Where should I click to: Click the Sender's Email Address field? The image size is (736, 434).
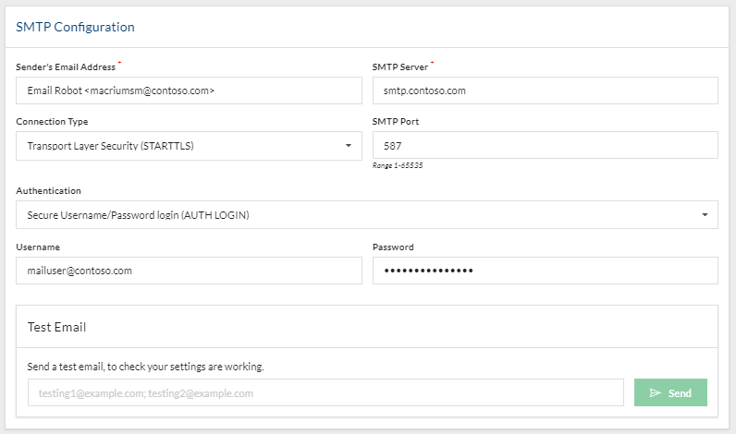coord(189,90)
